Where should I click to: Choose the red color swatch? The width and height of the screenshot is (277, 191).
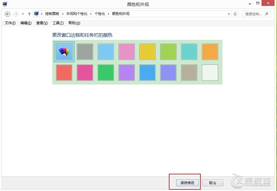coord(64,73)
